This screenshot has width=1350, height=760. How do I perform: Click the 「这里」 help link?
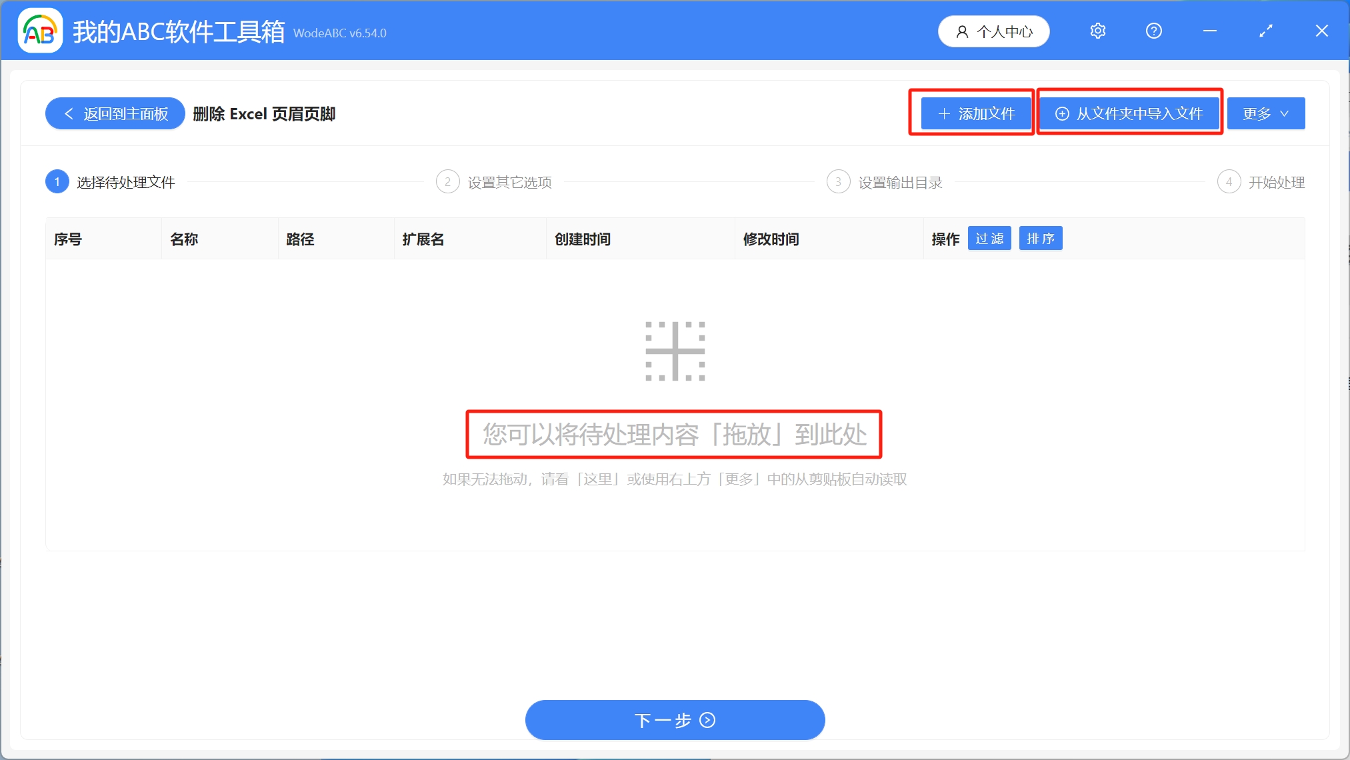tap(599, 479)
